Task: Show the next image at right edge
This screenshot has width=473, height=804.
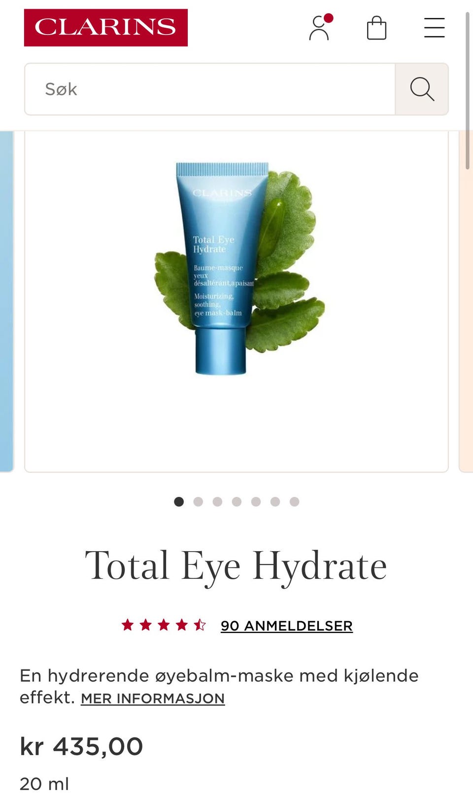Action: tap(466, 302)
